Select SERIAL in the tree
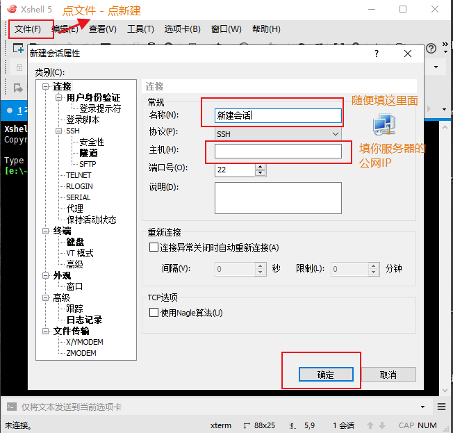The height and width of the screenshot is (433, 453). 78,197
